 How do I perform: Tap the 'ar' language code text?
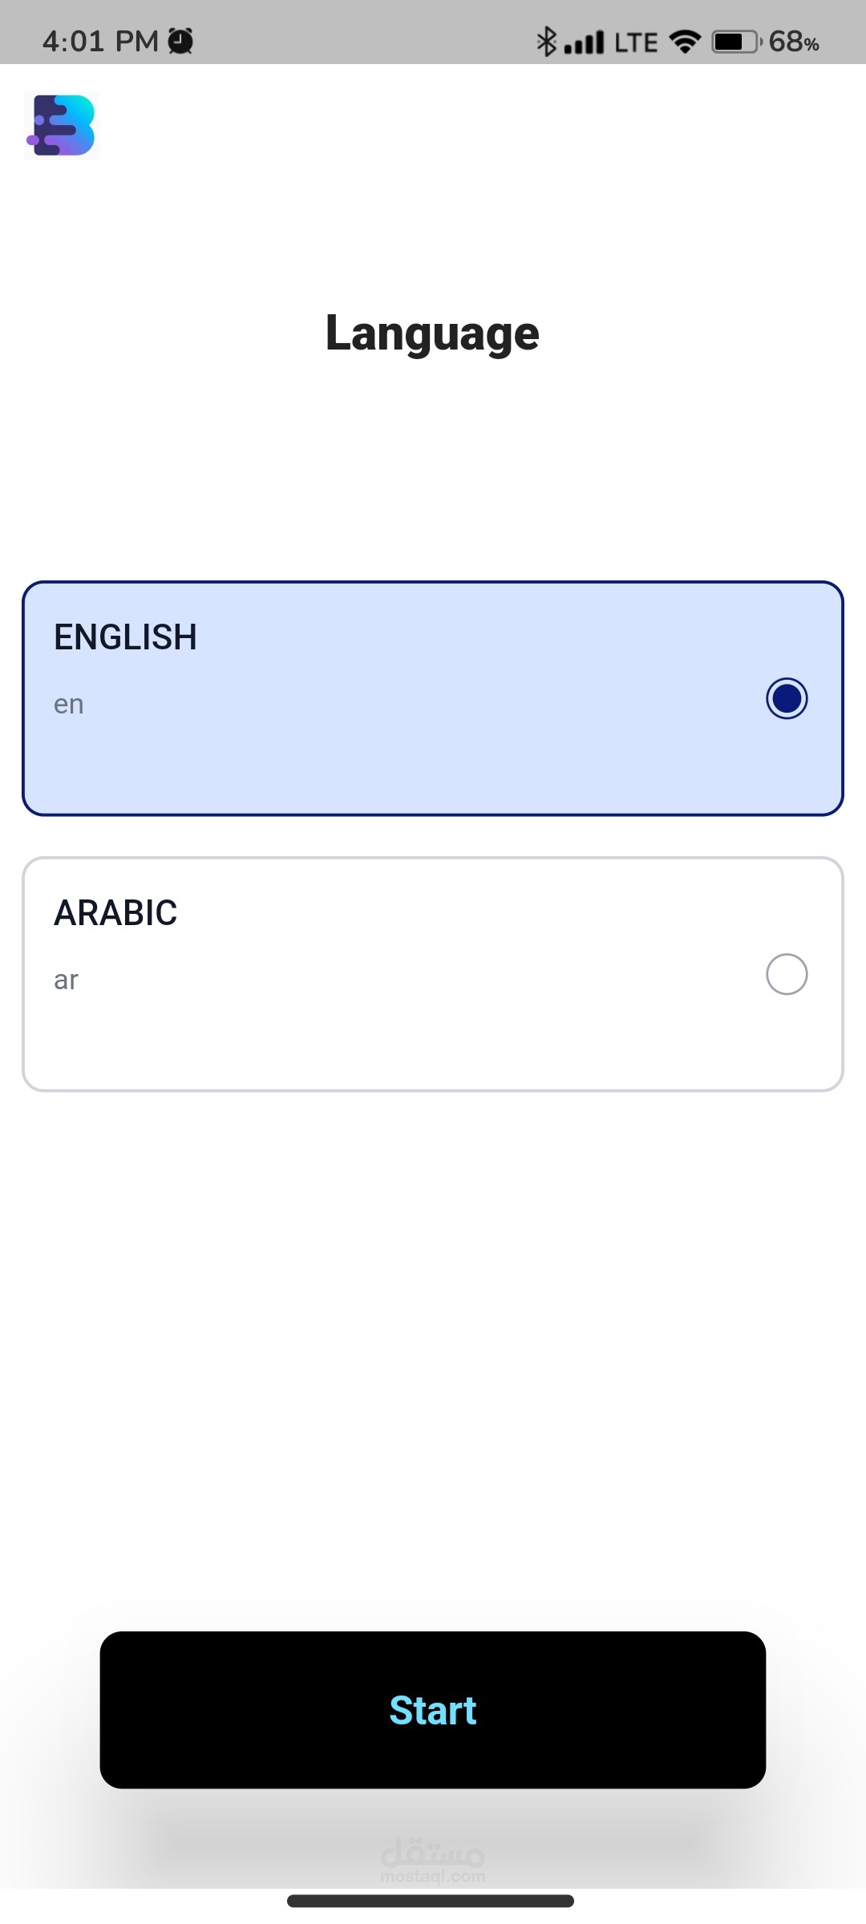67,980
